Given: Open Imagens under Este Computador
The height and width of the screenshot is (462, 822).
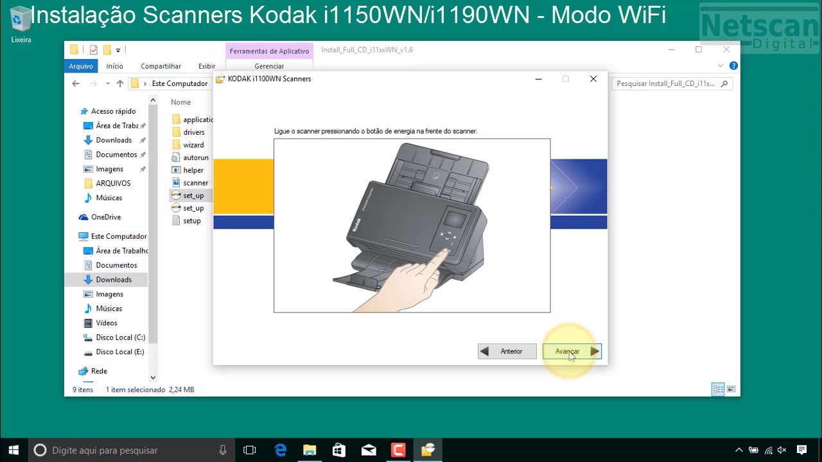Looking at the screenshot, I should pos(109,294).
